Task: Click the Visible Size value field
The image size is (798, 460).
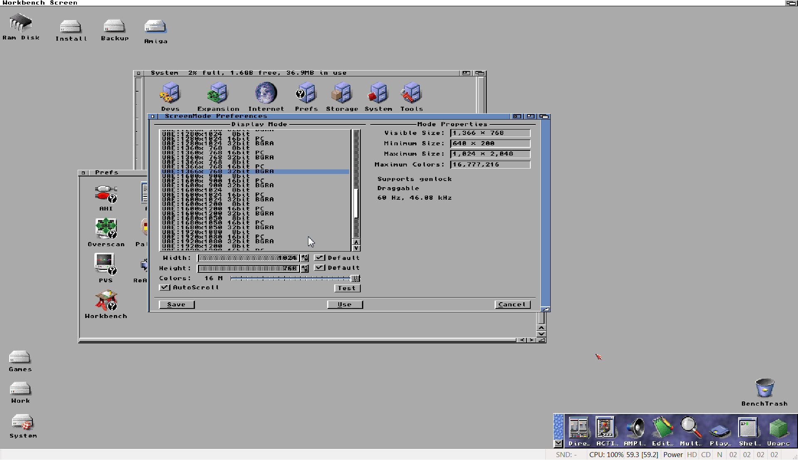Action: tap(490, 133)
